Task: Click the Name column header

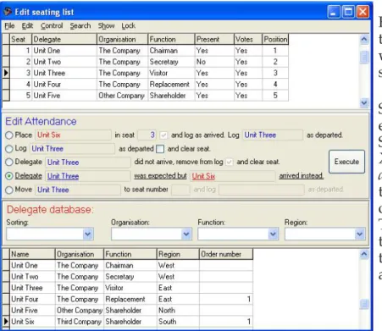Action: pos(32,254)
